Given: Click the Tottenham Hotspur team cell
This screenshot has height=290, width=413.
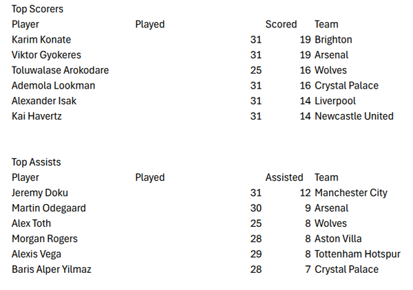Looking at the screenshot, I should 357,254.
